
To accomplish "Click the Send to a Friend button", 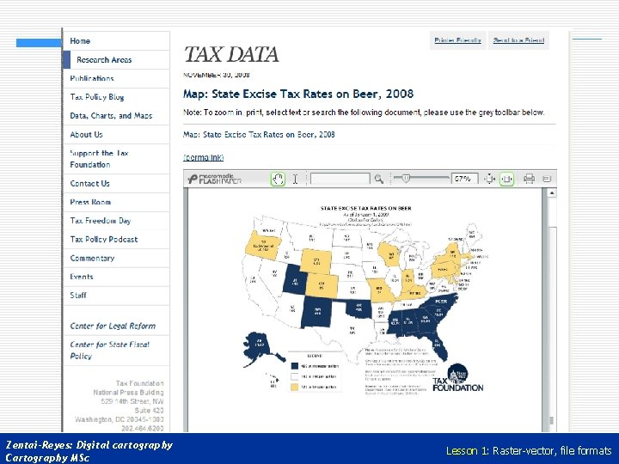I will click(518, 40).
